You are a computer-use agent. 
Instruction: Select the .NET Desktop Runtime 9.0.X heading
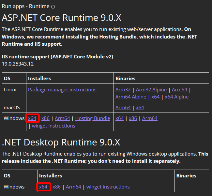point(61,142)
